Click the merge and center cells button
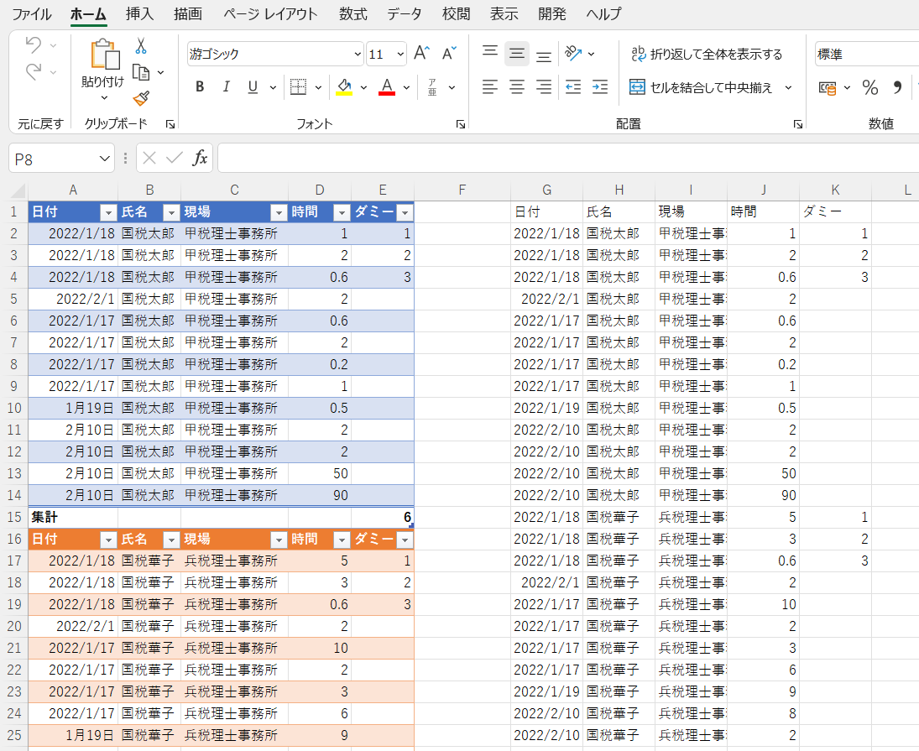 (702, 87)
